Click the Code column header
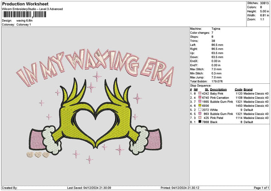The width and height of the screenshot is (271, 191). pos(238,89)
